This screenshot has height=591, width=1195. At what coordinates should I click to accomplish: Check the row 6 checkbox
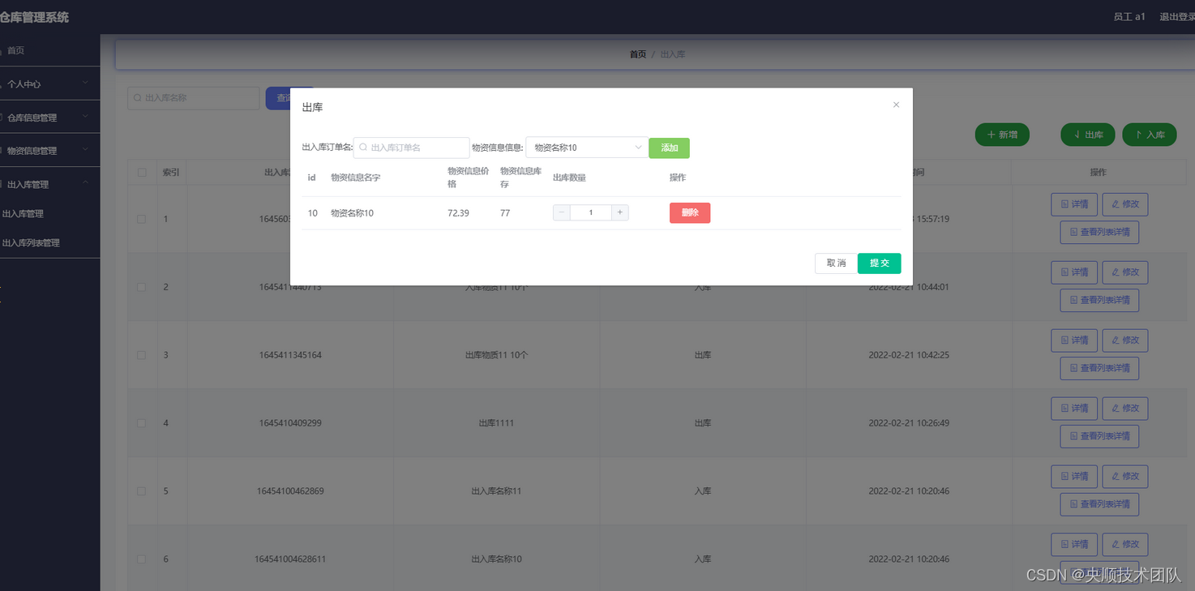tap(142, 559)
